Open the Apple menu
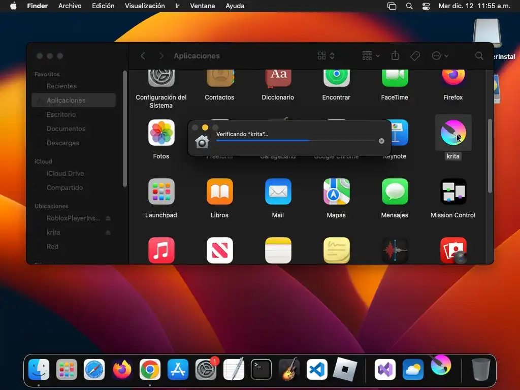The width and height of the screenshot is (520, 390). (x=13, y=6)
